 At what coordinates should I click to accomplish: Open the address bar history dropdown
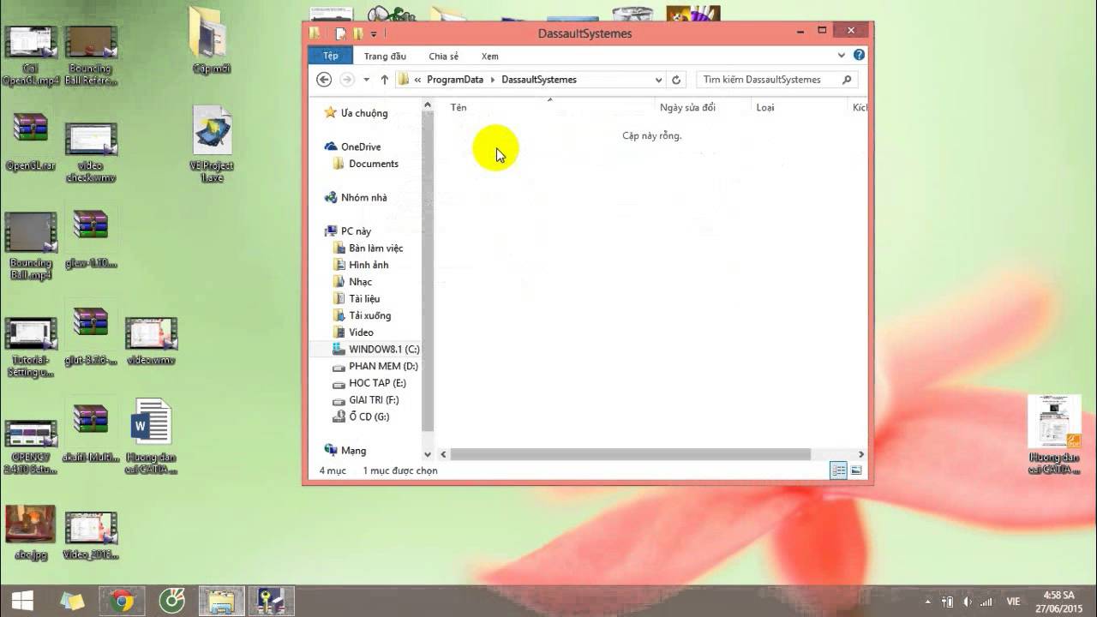[658, 80]
